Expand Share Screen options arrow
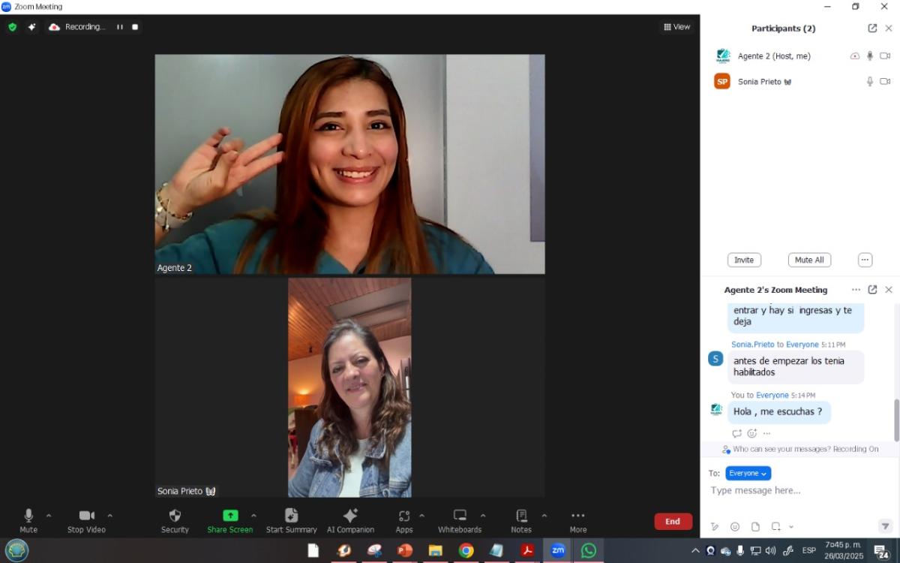The height and width of the screenshot is (563, 900). click(x=253, y=516)
